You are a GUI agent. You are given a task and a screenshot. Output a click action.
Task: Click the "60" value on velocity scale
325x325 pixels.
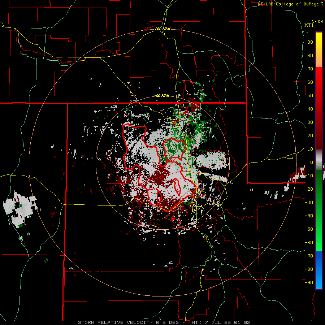pyautogui.click(x=310, y=82)
